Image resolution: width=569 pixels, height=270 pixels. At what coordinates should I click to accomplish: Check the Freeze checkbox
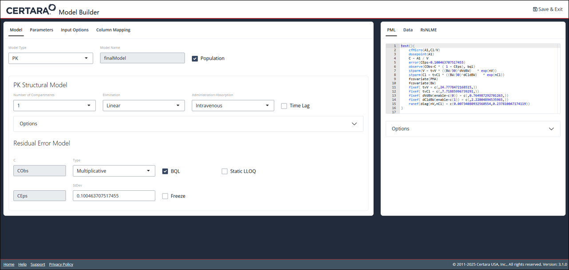(x=165, y=196)
